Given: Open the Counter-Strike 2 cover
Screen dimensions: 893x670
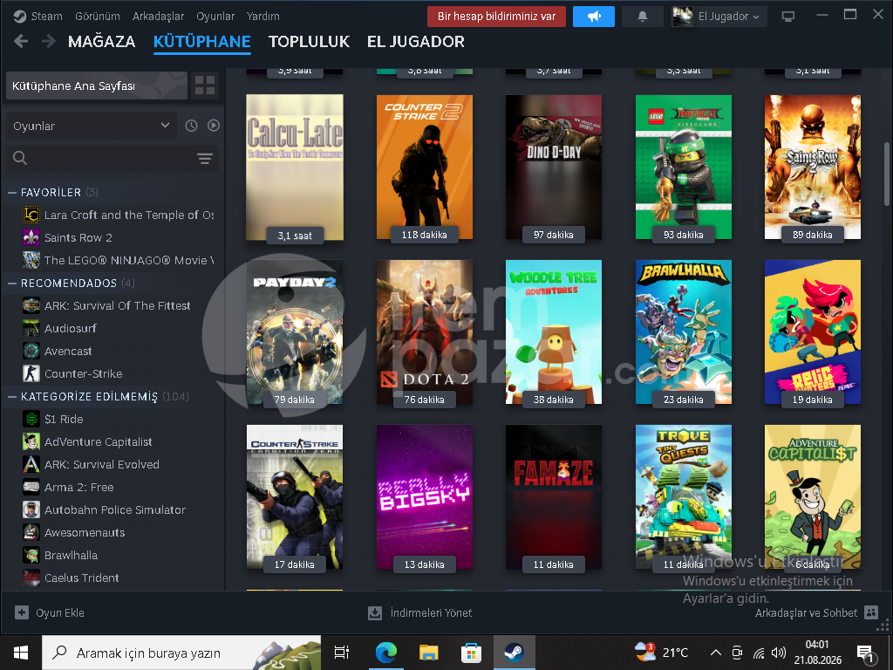Looking at the screenshot, I should [425, 167].
